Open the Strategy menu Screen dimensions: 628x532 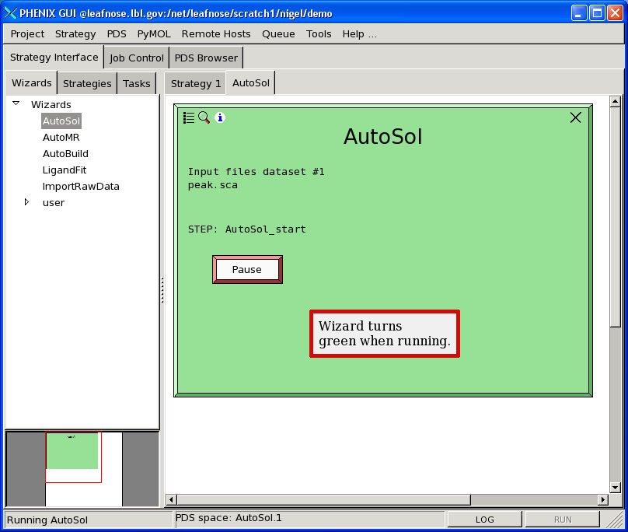tap(75, 33)
